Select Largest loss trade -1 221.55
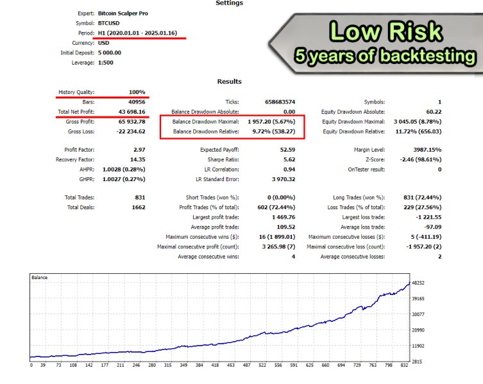The image size is (483, 384). 428,217
